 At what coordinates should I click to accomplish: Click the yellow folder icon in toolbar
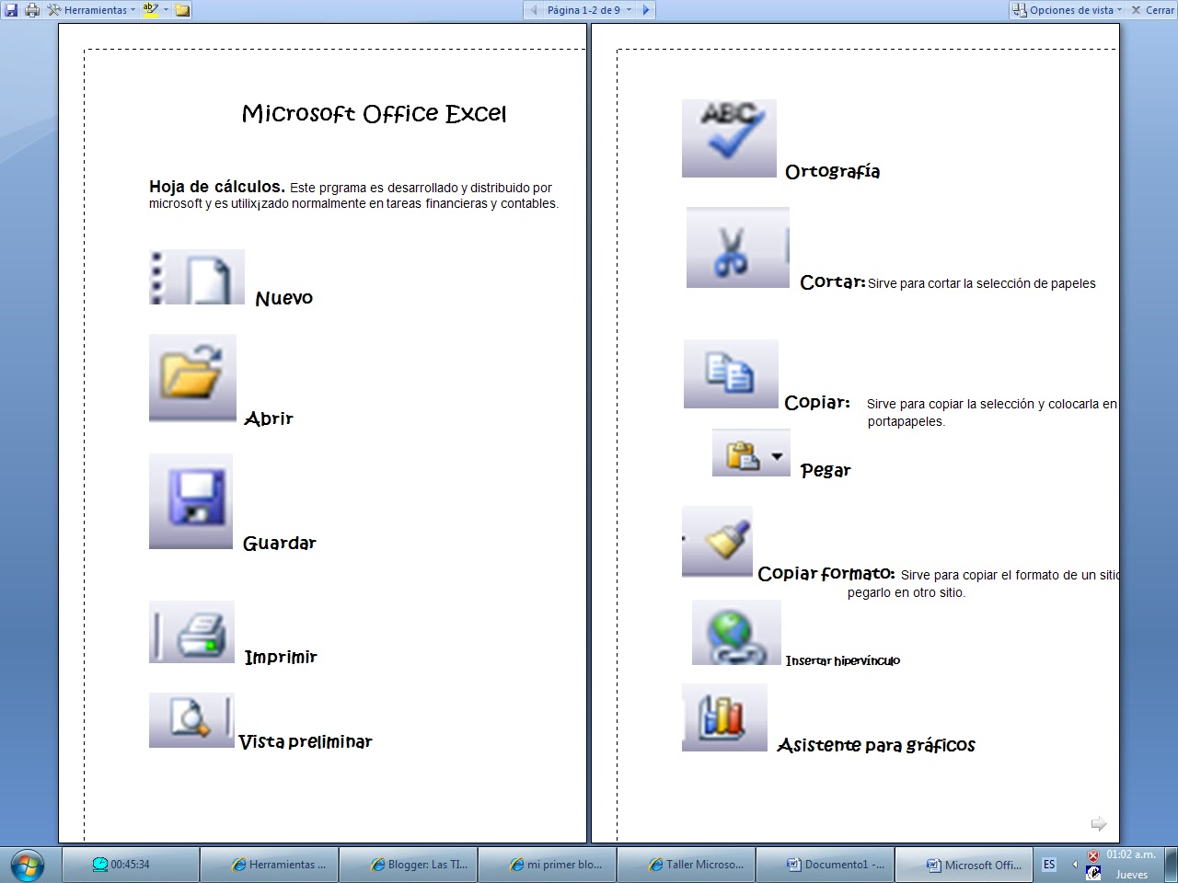182,10
